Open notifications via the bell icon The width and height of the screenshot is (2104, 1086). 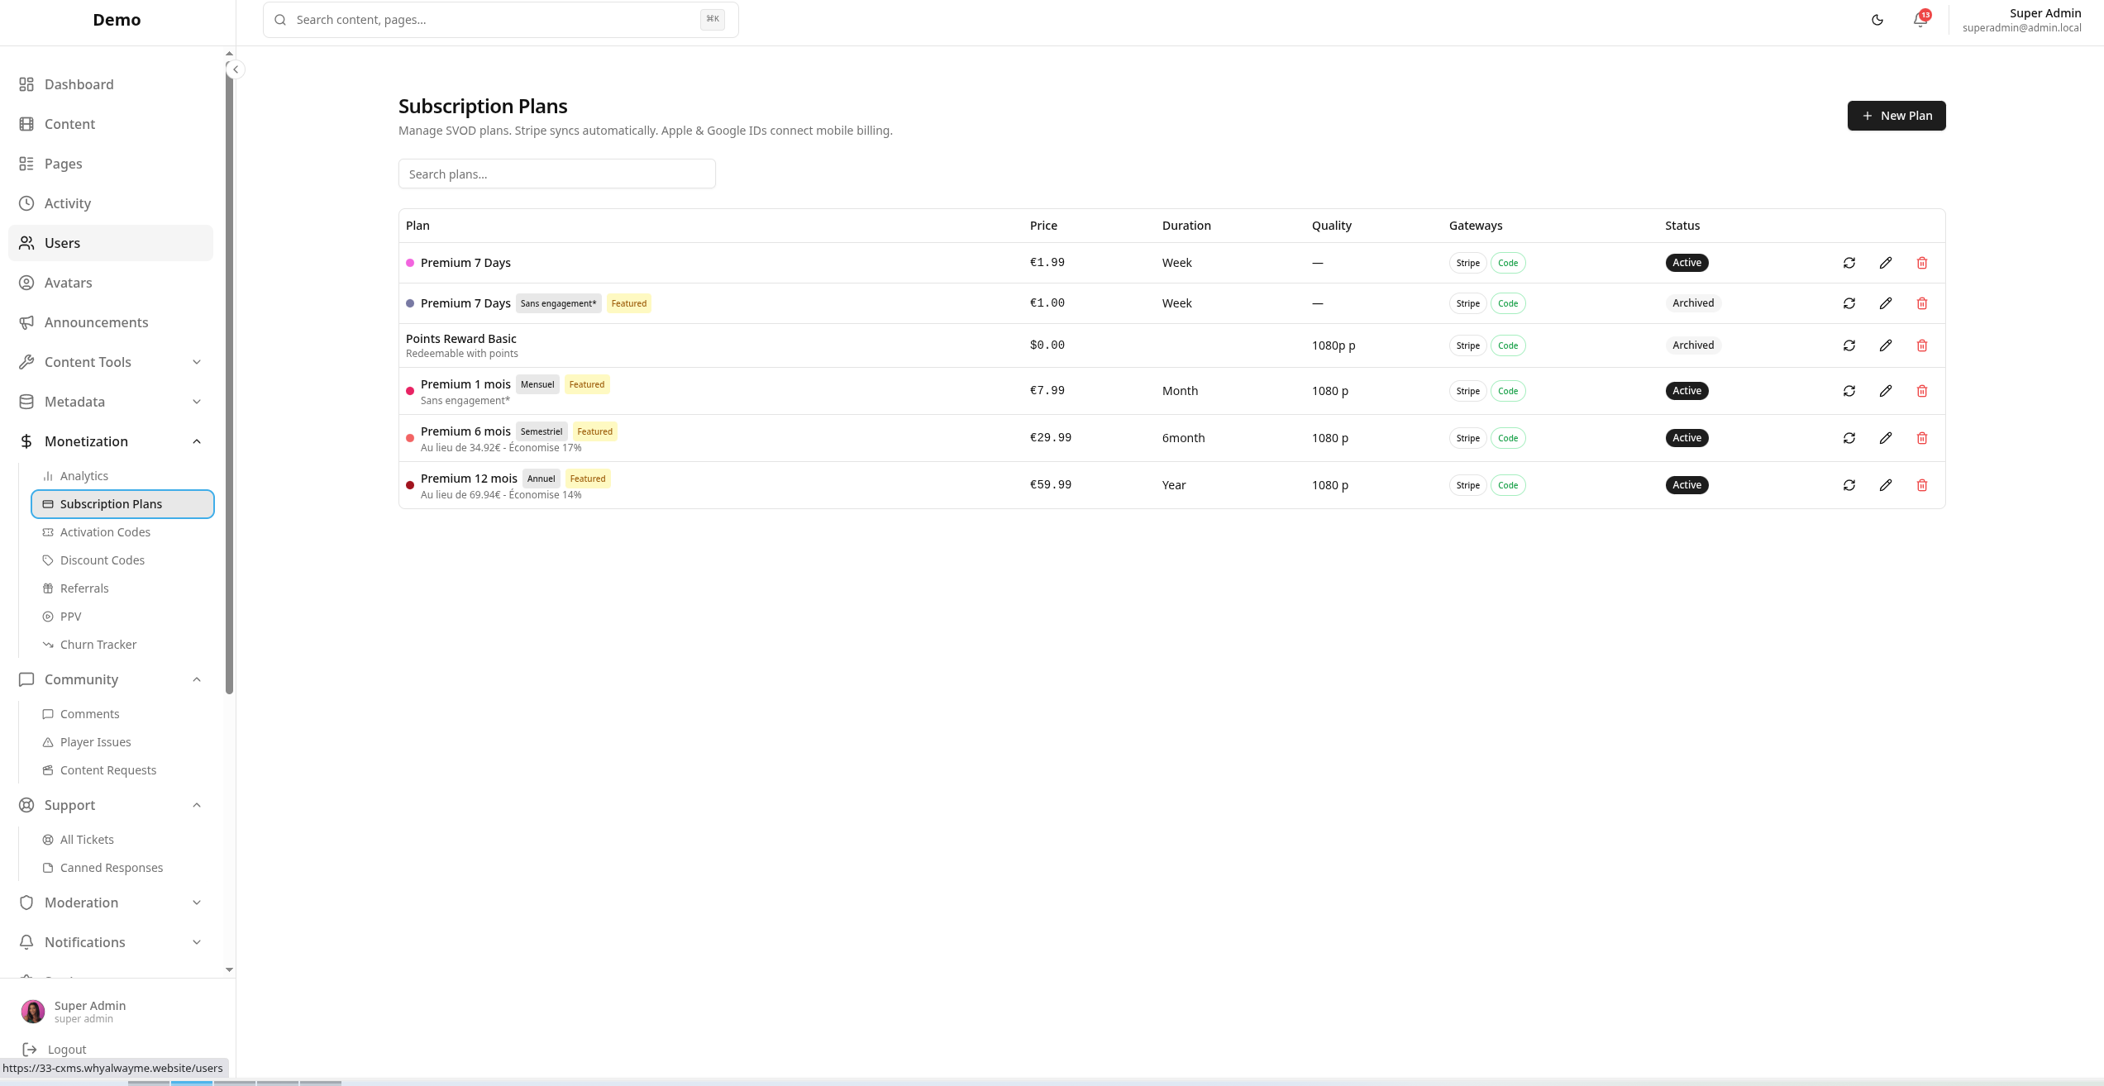pyautogui.click(x=1920, y=19)
